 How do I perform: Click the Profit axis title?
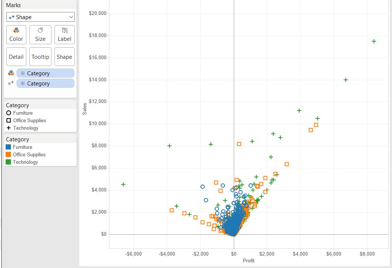(248, 261)
